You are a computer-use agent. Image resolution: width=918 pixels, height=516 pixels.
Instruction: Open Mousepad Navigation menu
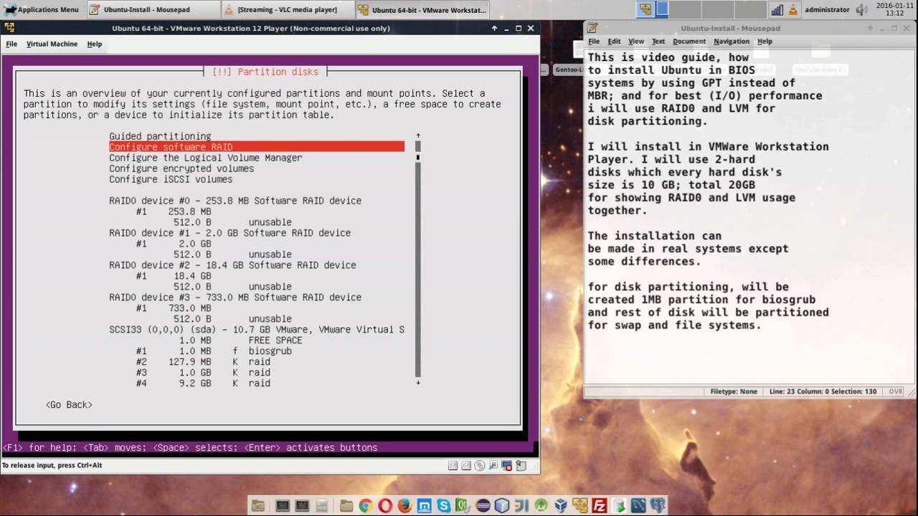(x=732, y=42)
